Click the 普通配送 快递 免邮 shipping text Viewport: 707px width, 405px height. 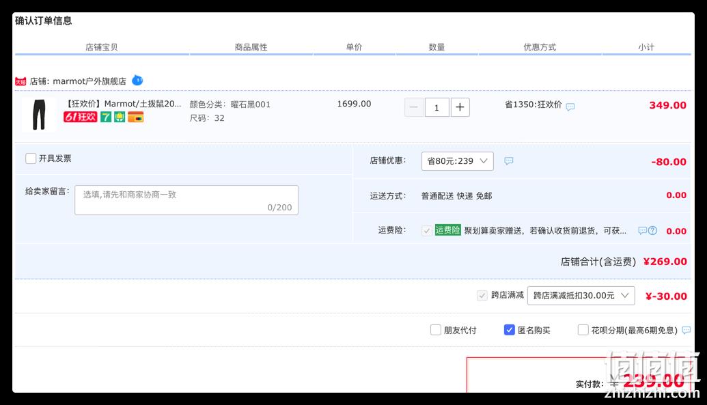coord(457,196)
